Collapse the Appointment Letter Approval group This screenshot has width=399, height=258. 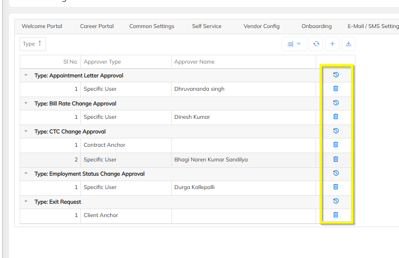click(x=26, y=76)
